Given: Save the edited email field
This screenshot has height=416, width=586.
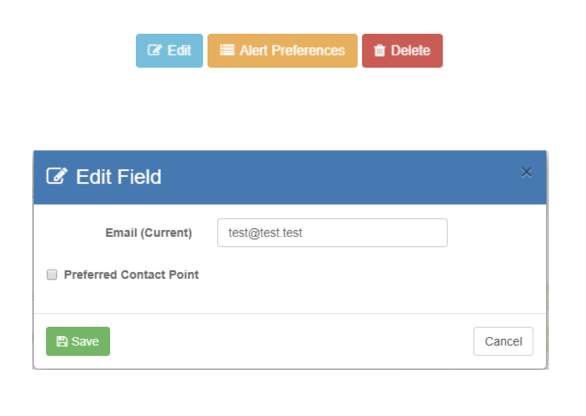Looking at the screenshot, I should 78,342.
